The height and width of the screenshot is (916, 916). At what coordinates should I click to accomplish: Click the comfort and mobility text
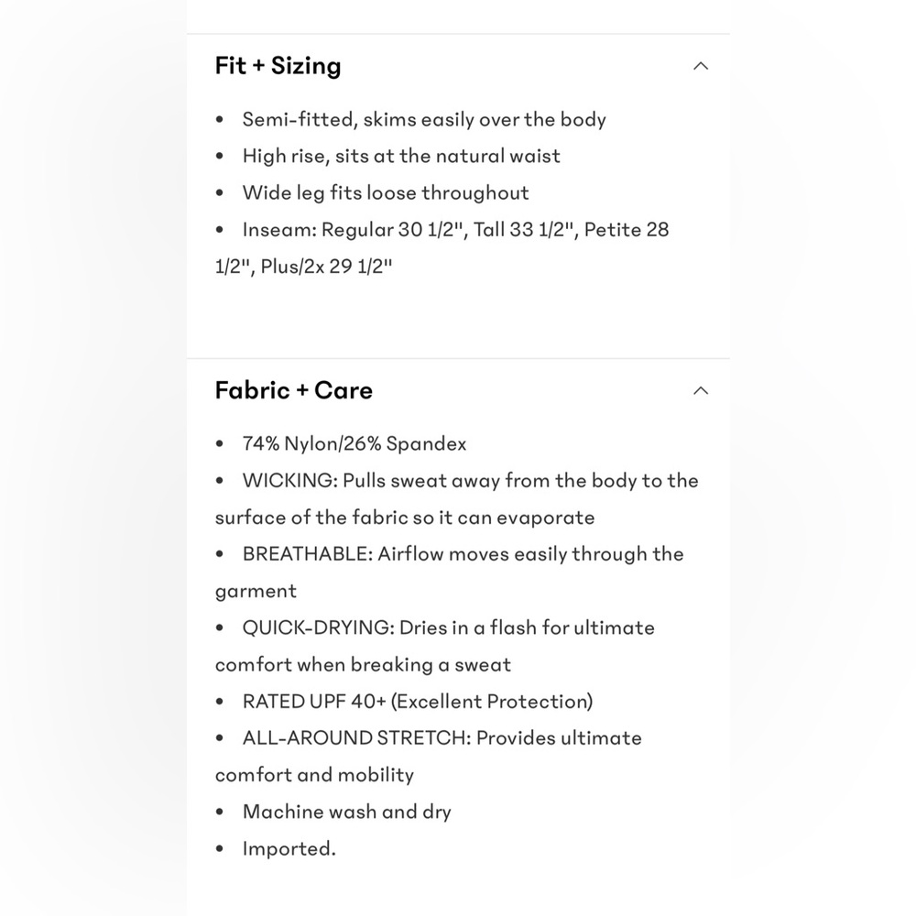[314, 775]
